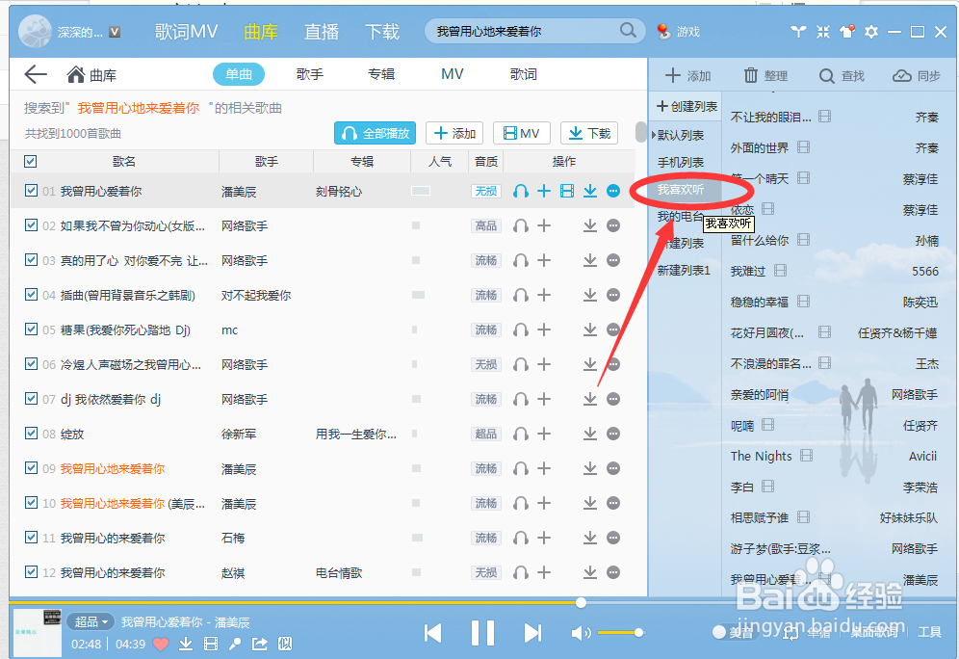Switch to mini mode icon
Image resolution: width=959 pixels, height=659 pixels.
(823, 31)
